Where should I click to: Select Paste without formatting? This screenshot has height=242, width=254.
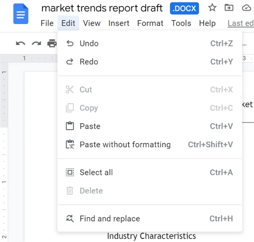coord(125,145)
